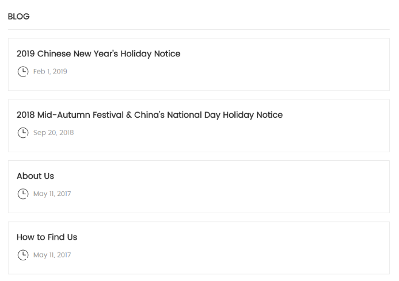Click the May 11, 2017 date under How to Find Us

[x=52, y=255]
